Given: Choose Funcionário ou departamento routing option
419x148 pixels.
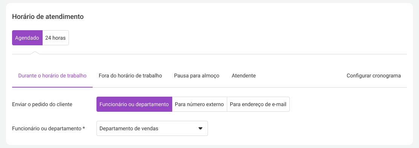Looking at the screenshot, I should (134, 104).
